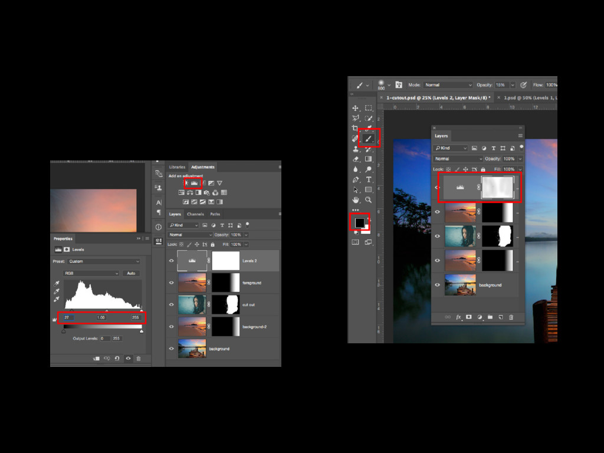The width and height of the screenshot is (604, 453).
Task: Click the Auto button in Levels
Action: [131, 273]
